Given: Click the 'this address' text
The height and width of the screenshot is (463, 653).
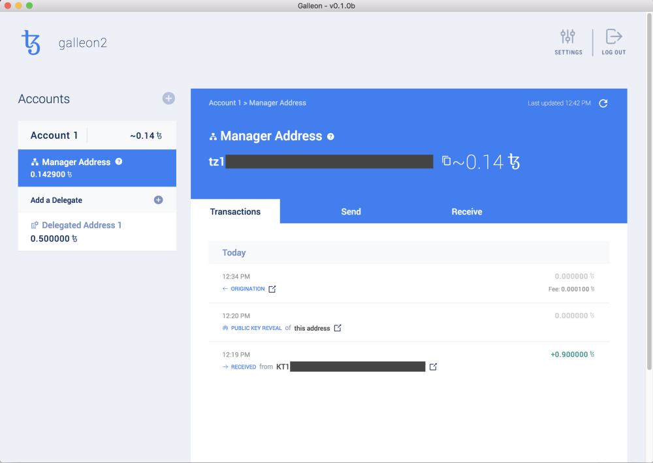Looking at the screenshot, I should (x=312, y=328).
